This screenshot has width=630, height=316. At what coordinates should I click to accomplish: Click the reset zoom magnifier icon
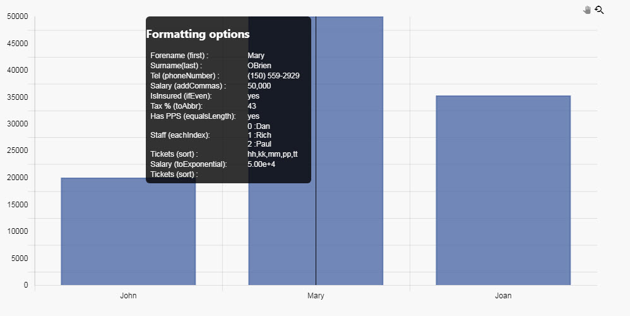coord(600,9)
